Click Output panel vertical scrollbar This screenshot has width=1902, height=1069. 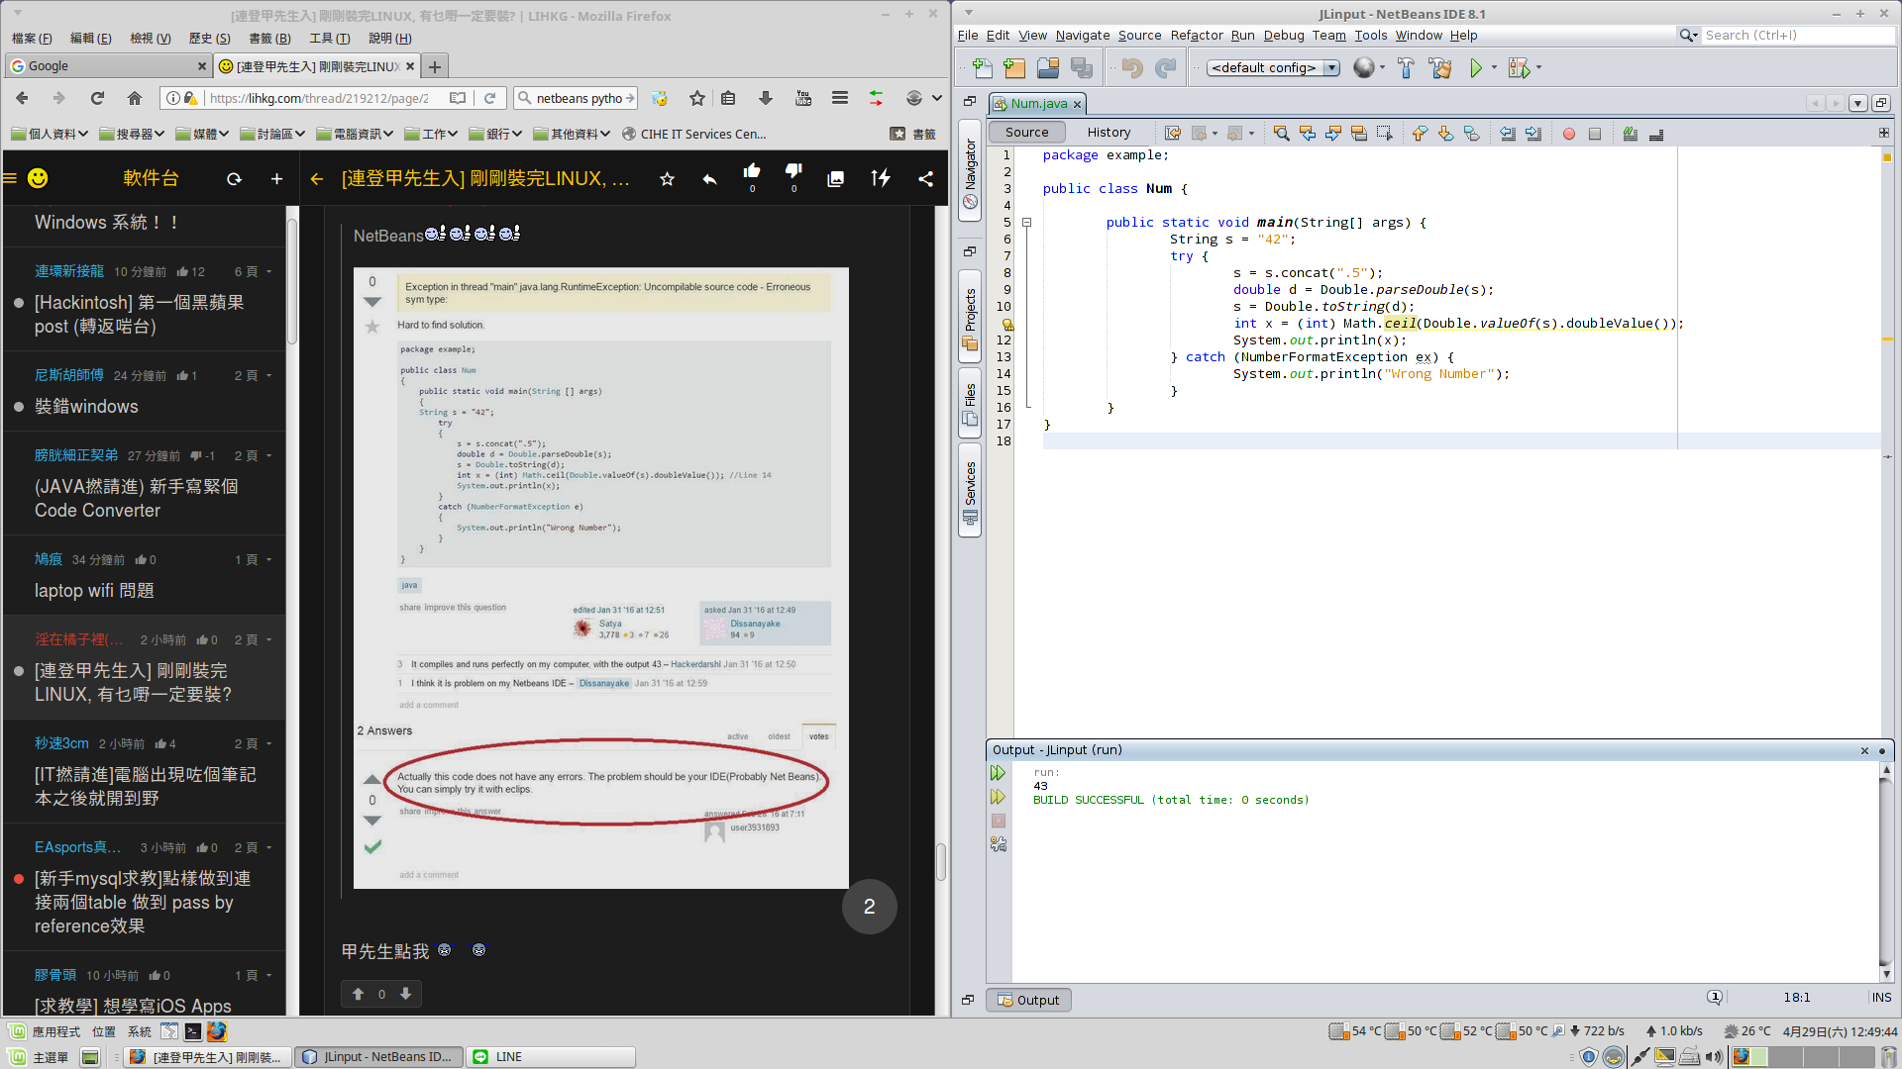pyautogui.click(x=1886, y=871)
